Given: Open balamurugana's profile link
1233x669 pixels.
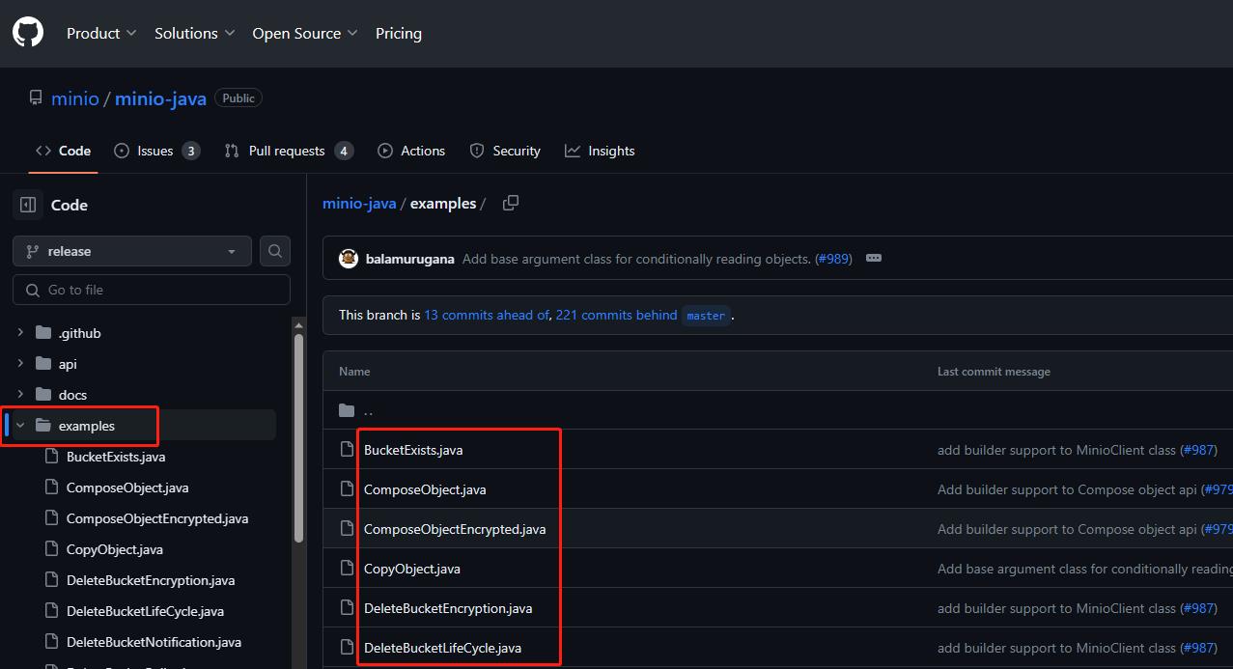Looking at the screenshot, I should 410,259.
